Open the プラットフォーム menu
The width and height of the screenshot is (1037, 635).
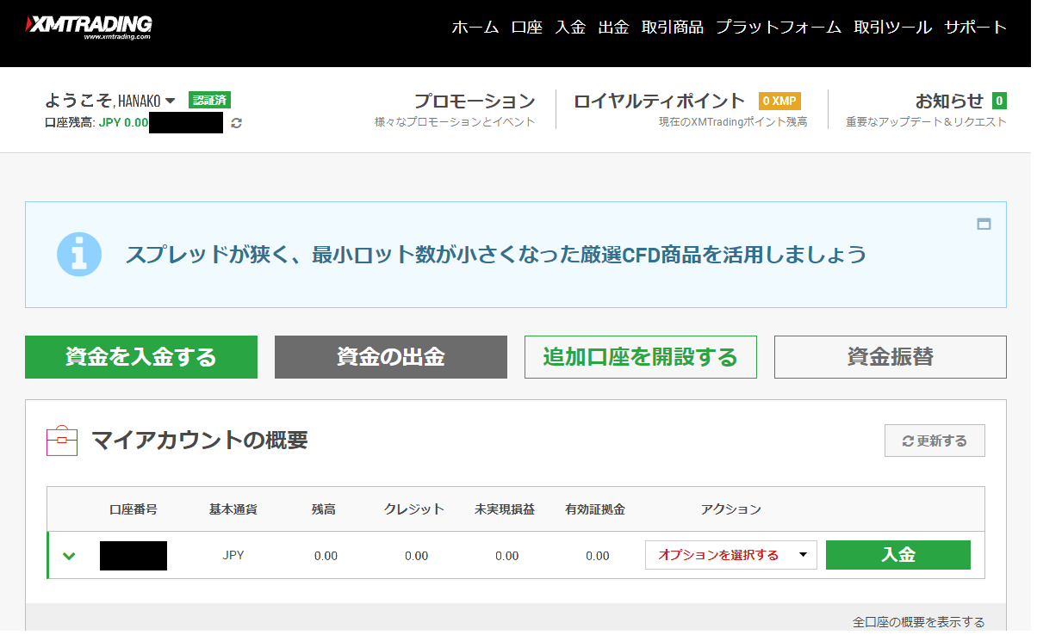779,27
